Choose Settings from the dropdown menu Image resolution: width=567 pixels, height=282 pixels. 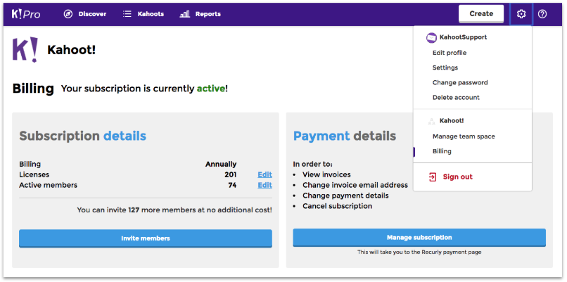pos(445,68)
